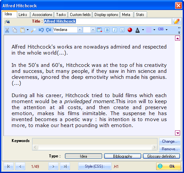184x173 pixels.
Task: Click the pencil edit icon beside title
Action: [x=177, y=21]
